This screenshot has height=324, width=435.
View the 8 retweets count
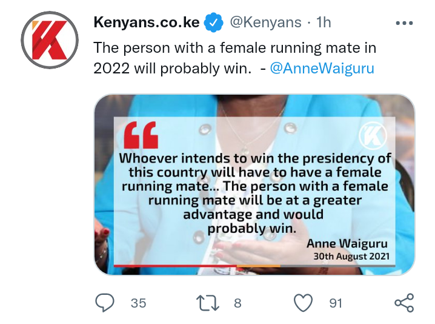(x=237, y=303)
